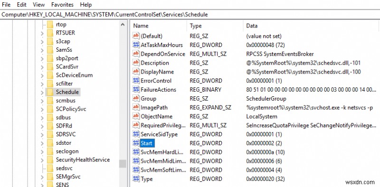
Task: Click the ServiceSidType DWORD icon
Action: point(136,134)
